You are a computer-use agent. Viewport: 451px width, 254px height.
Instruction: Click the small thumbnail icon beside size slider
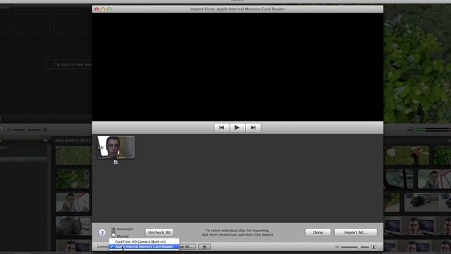337,247
